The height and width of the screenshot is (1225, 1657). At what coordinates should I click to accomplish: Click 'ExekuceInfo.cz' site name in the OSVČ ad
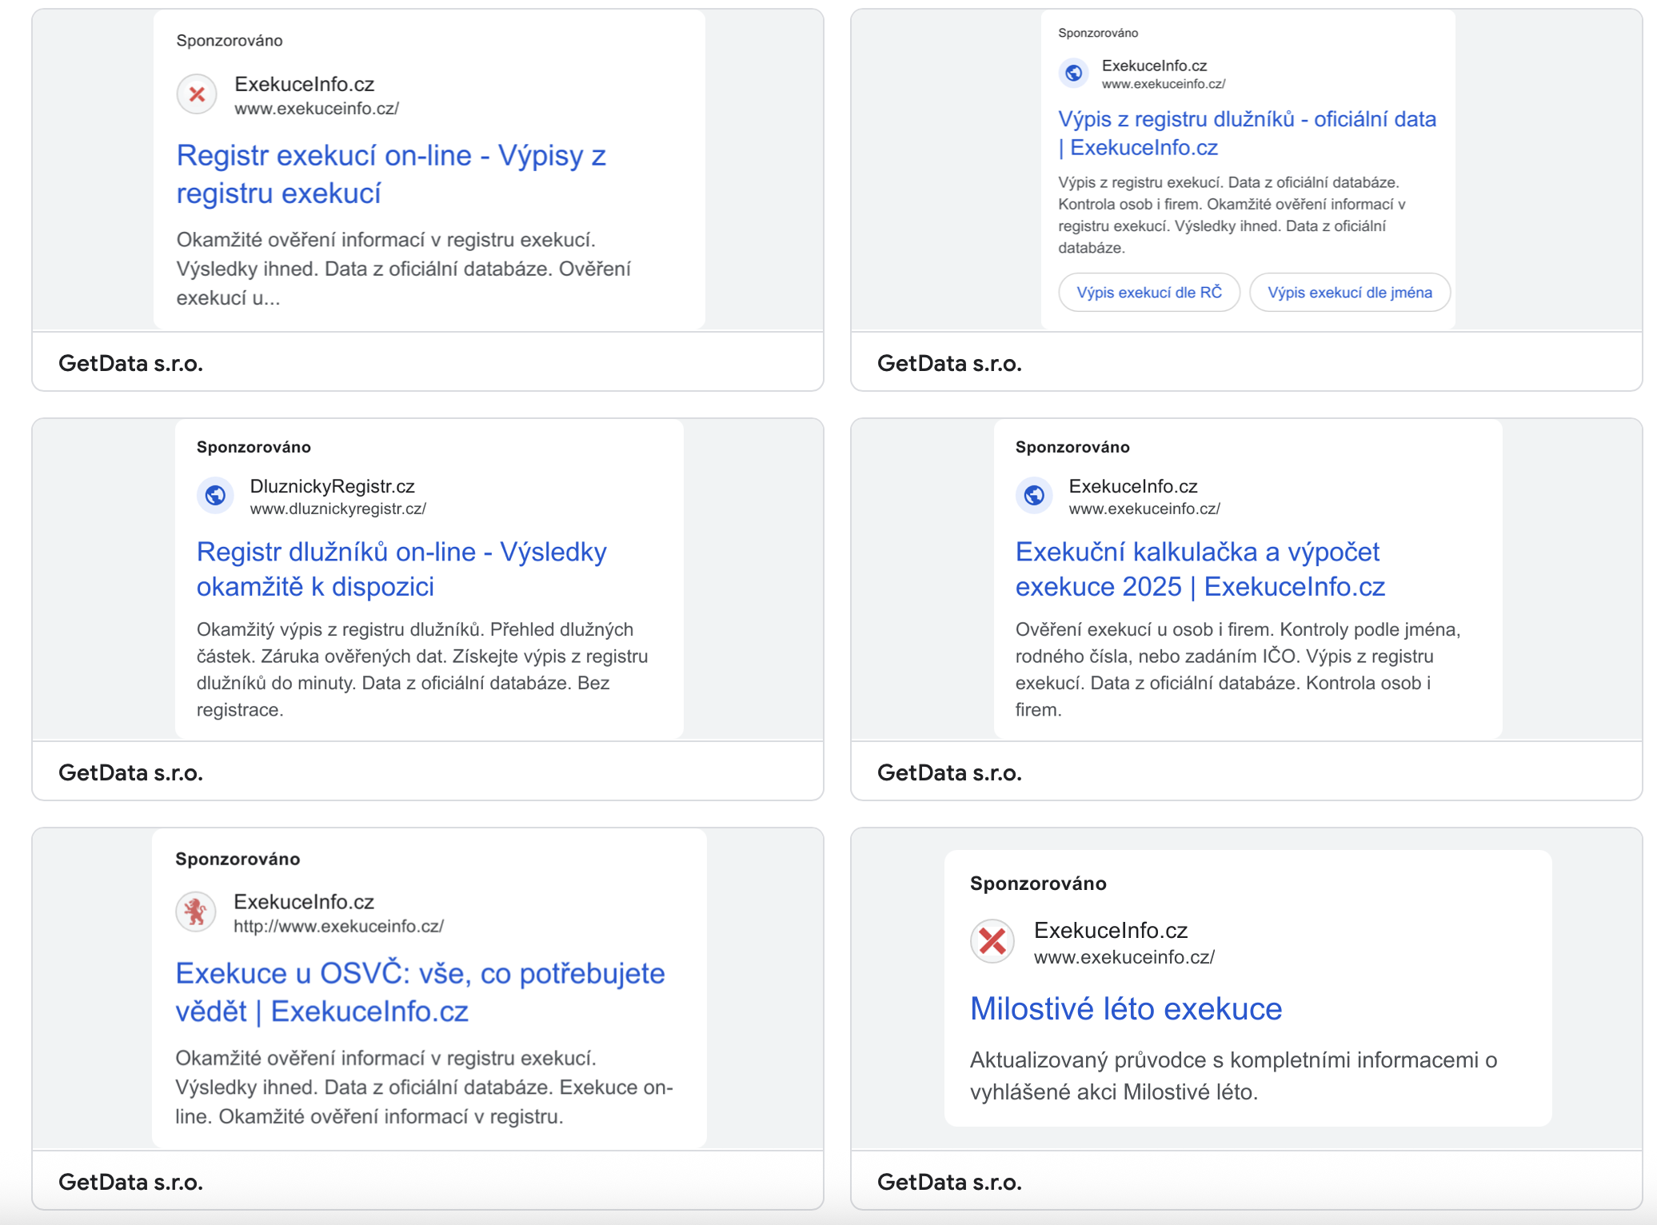304,902
